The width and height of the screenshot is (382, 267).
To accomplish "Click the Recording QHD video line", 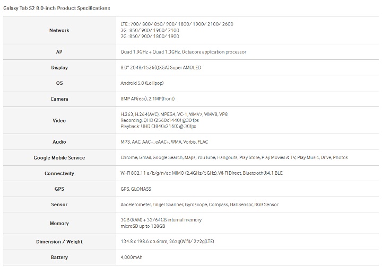I will click(x=160, y=120).
